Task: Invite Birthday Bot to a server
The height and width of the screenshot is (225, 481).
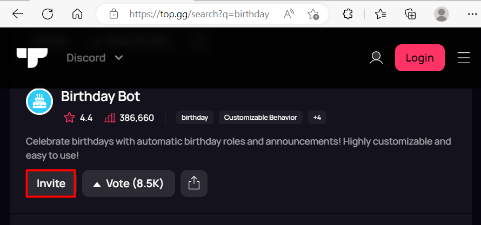Action: (x=51, y=183)
